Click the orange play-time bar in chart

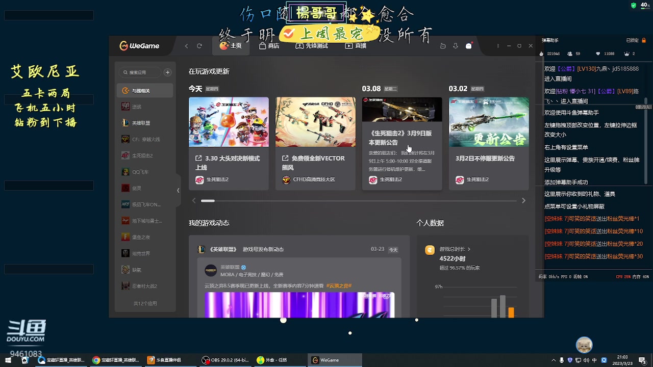point(511,312)
